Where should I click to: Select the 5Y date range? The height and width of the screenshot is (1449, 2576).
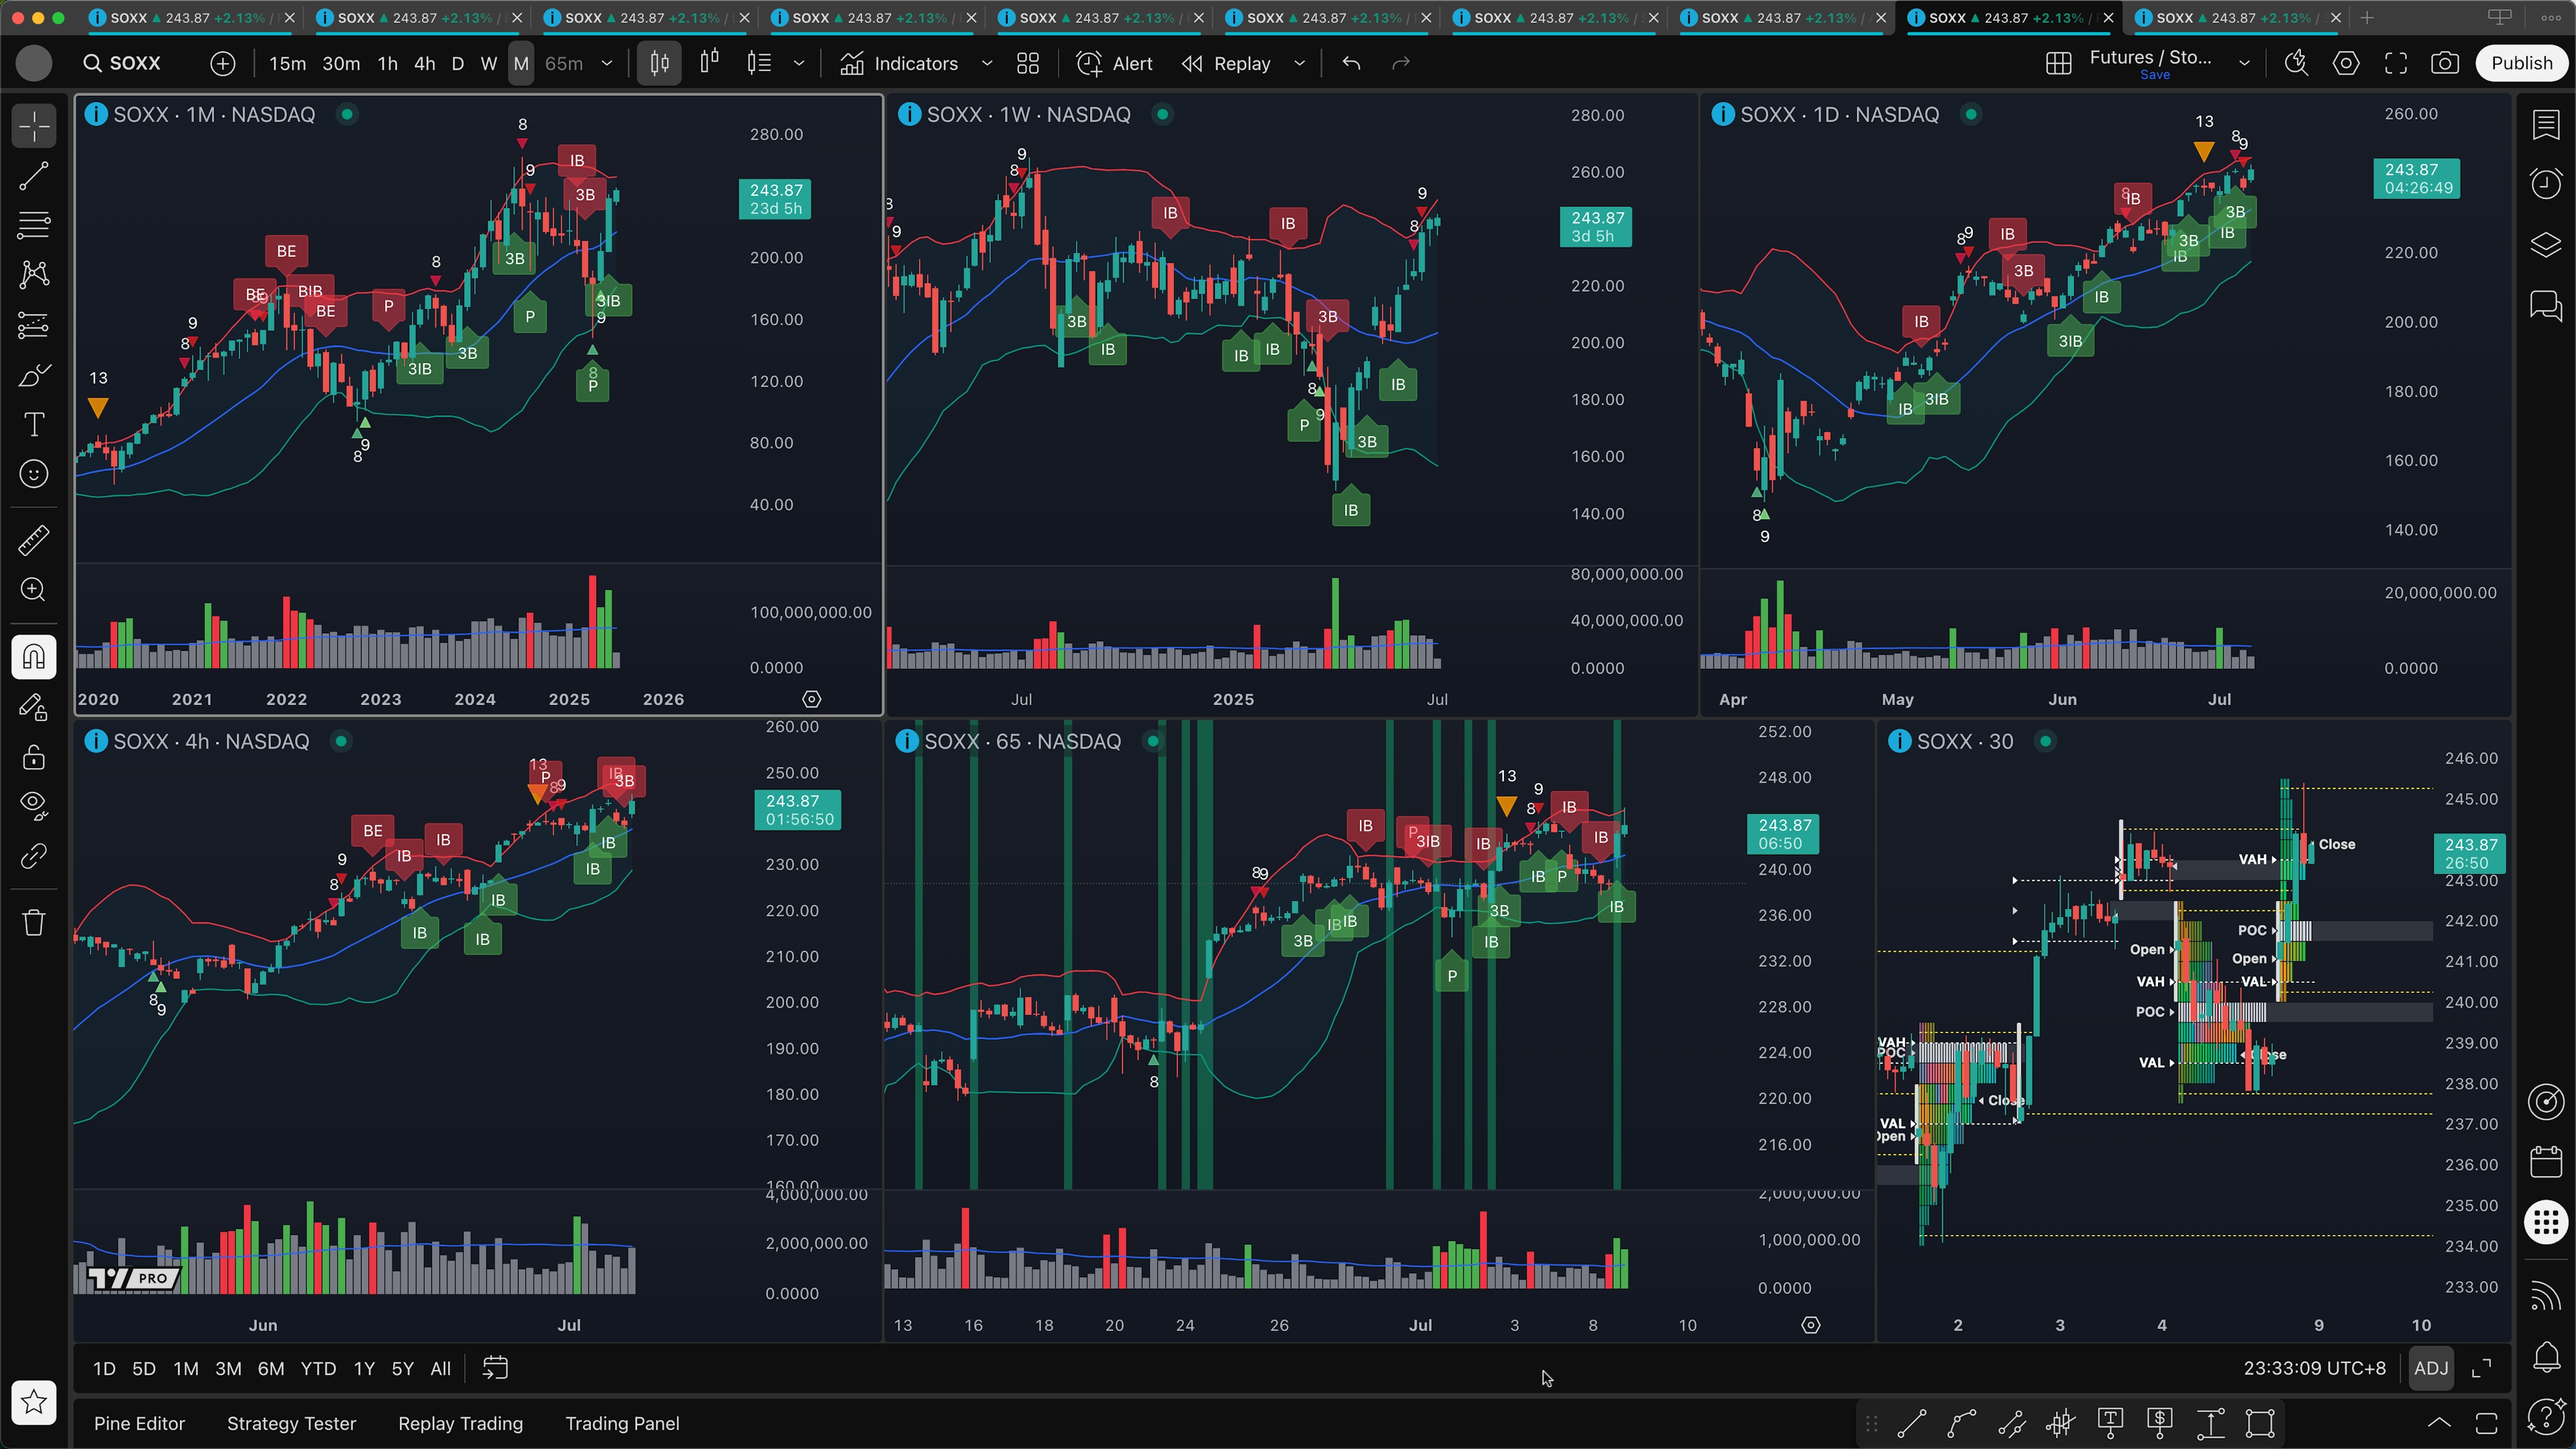402,1368
